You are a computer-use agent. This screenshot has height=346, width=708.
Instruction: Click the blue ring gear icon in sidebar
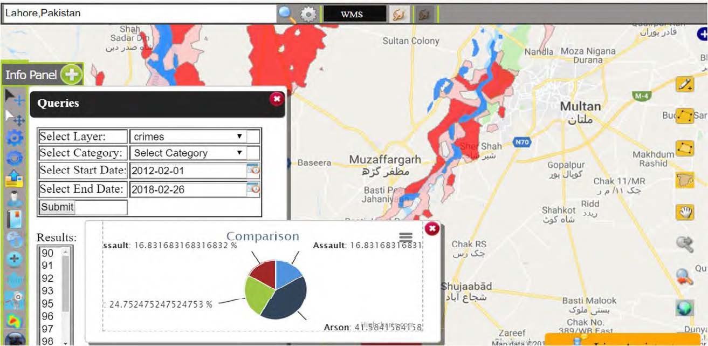(14, 158)
